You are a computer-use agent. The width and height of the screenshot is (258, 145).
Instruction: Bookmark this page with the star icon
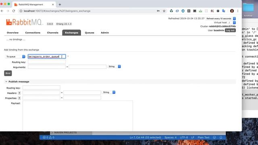[x=164, y=11]
